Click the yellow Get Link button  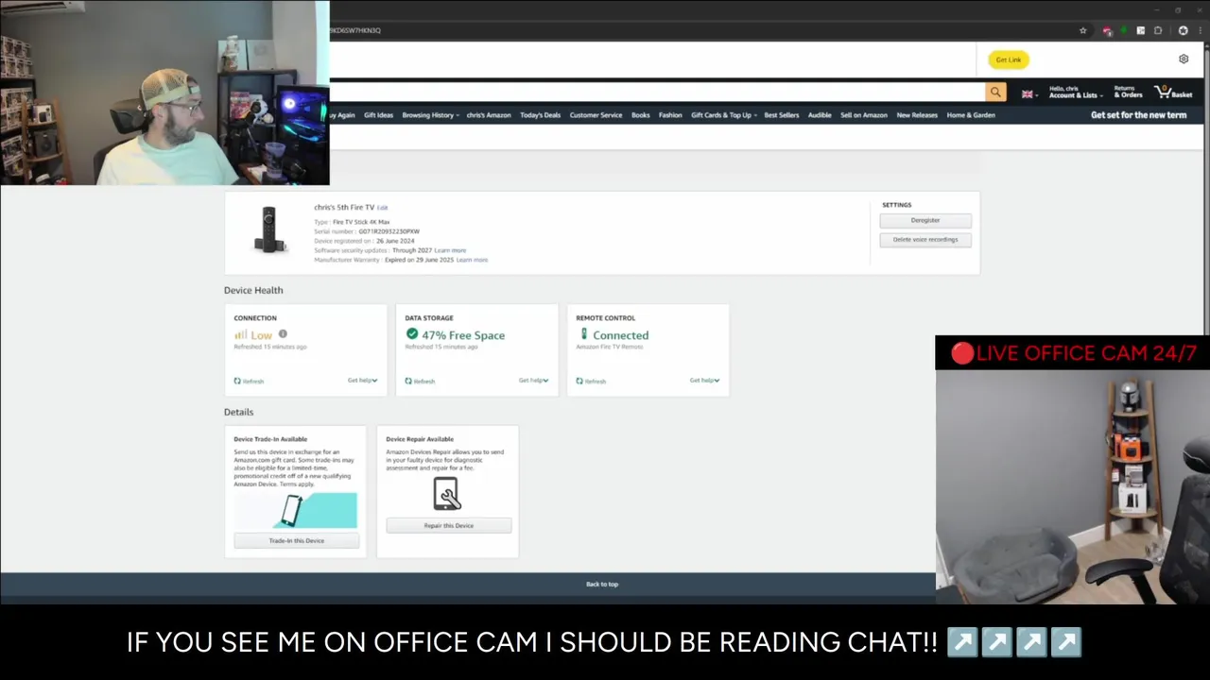pos(1009,59)
